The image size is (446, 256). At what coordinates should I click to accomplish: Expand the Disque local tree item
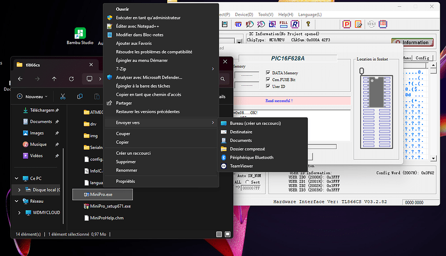19,189
